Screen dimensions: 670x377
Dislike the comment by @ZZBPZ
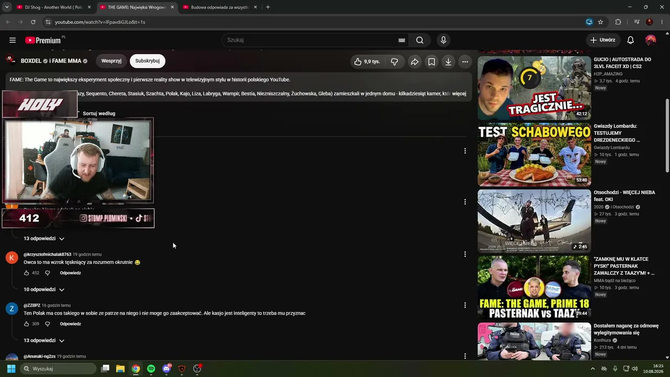pyautogui.click(x=47, y=324)
